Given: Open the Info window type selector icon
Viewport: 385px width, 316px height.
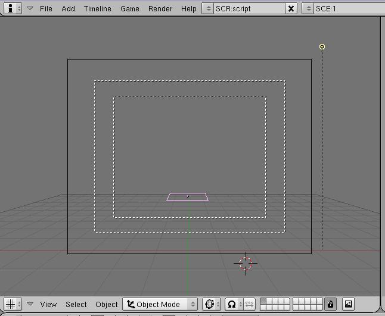Looking at the screenshot, I should 13,8.
